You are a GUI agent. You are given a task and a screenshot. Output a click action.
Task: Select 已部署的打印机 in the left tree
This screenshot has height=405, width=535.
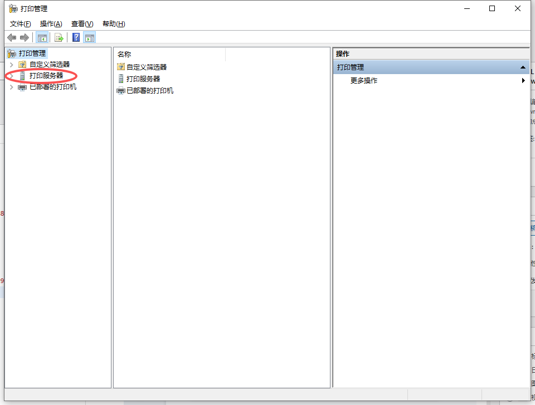tap(53, 87)
